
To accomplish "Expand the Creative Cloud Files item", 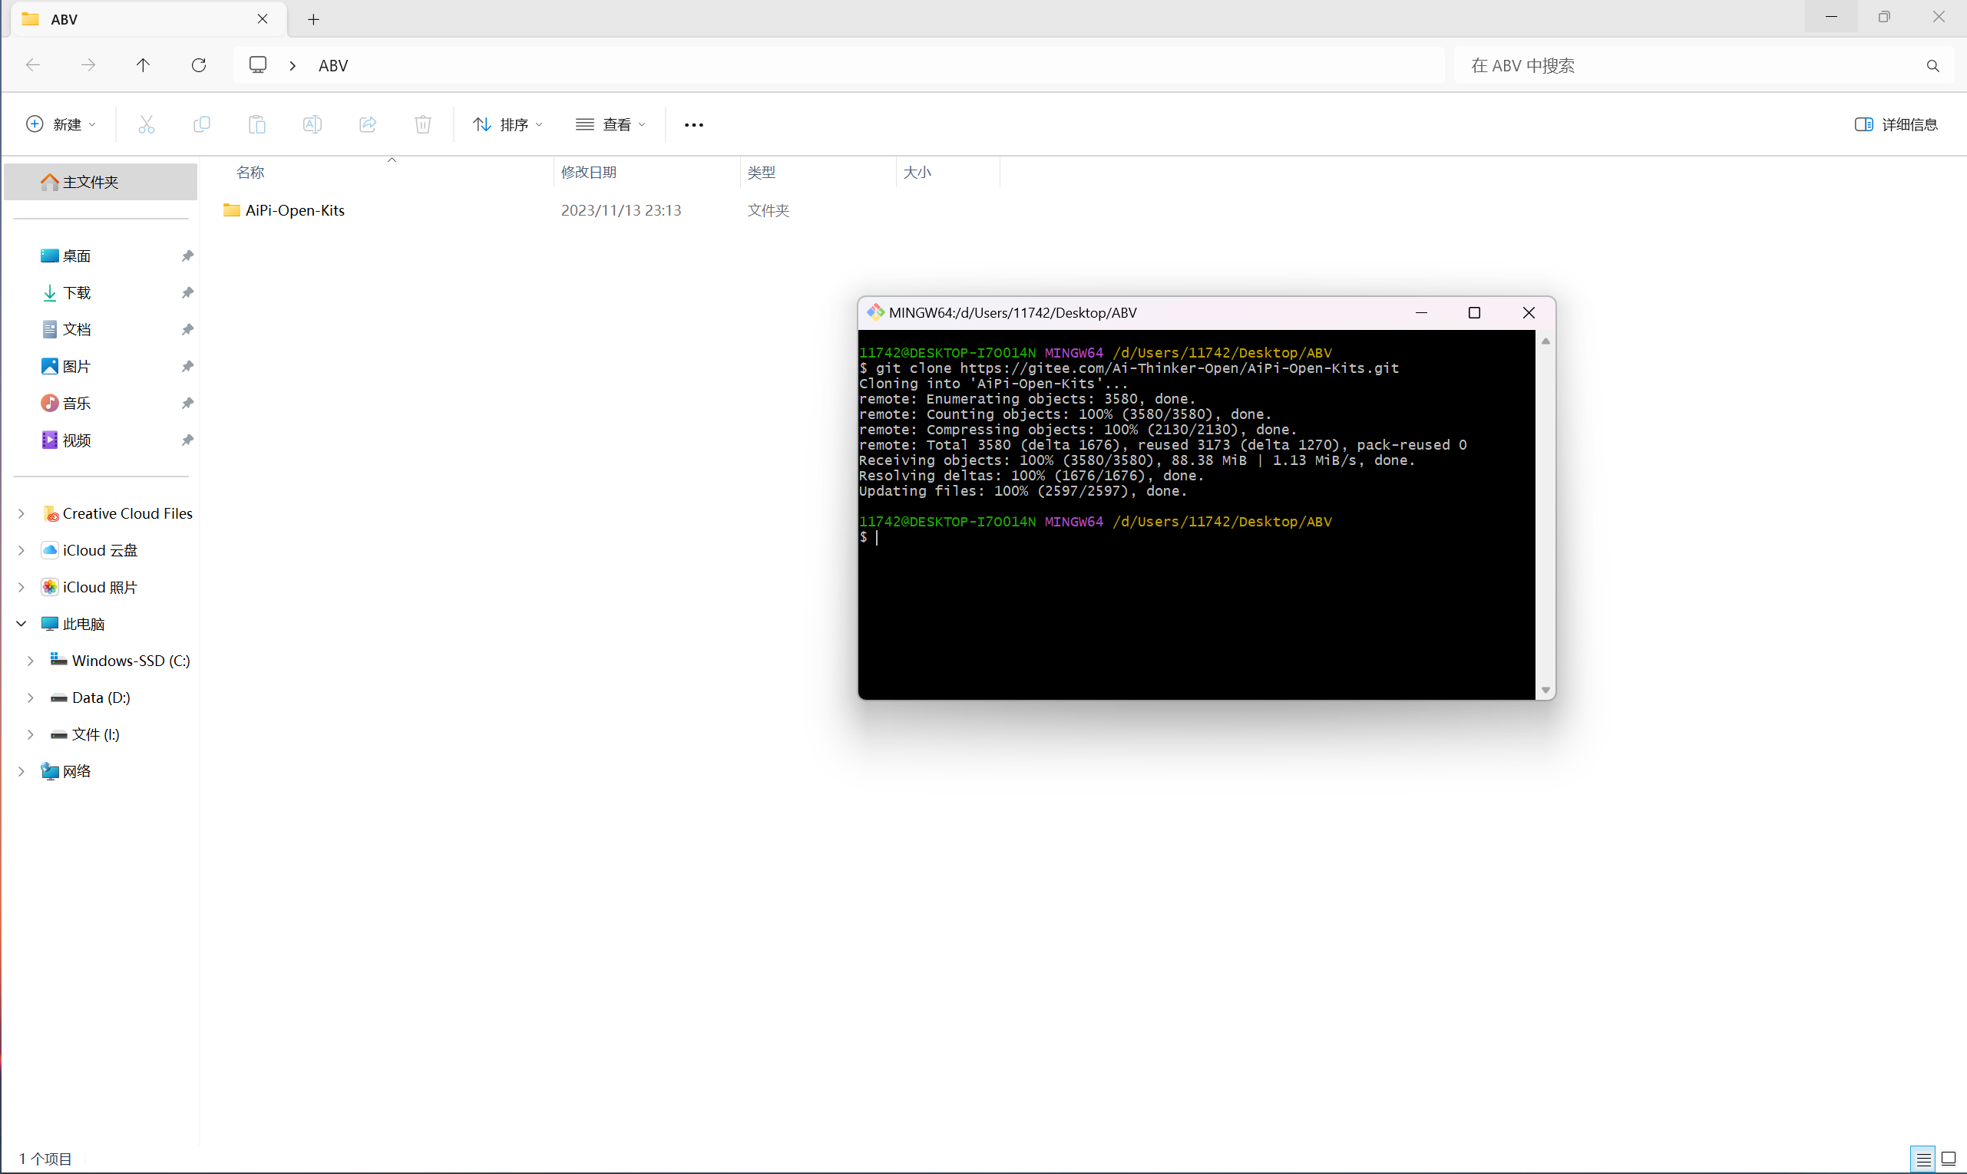I will pyautogui.click(x=22, y=513).
